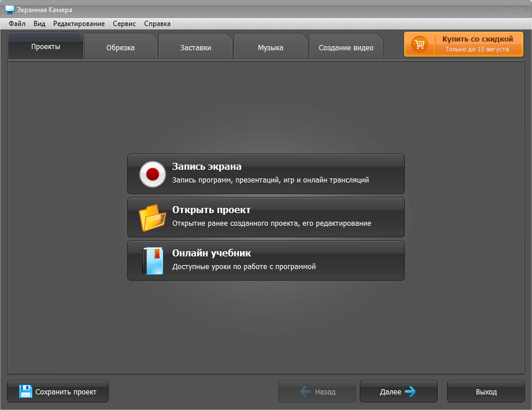Click Купить со скидкой banner text

tap(478, 39)
